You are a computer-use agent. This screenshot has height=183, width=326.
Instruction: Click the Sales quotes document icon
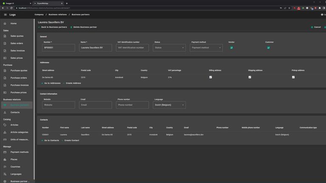coord(5,36)
